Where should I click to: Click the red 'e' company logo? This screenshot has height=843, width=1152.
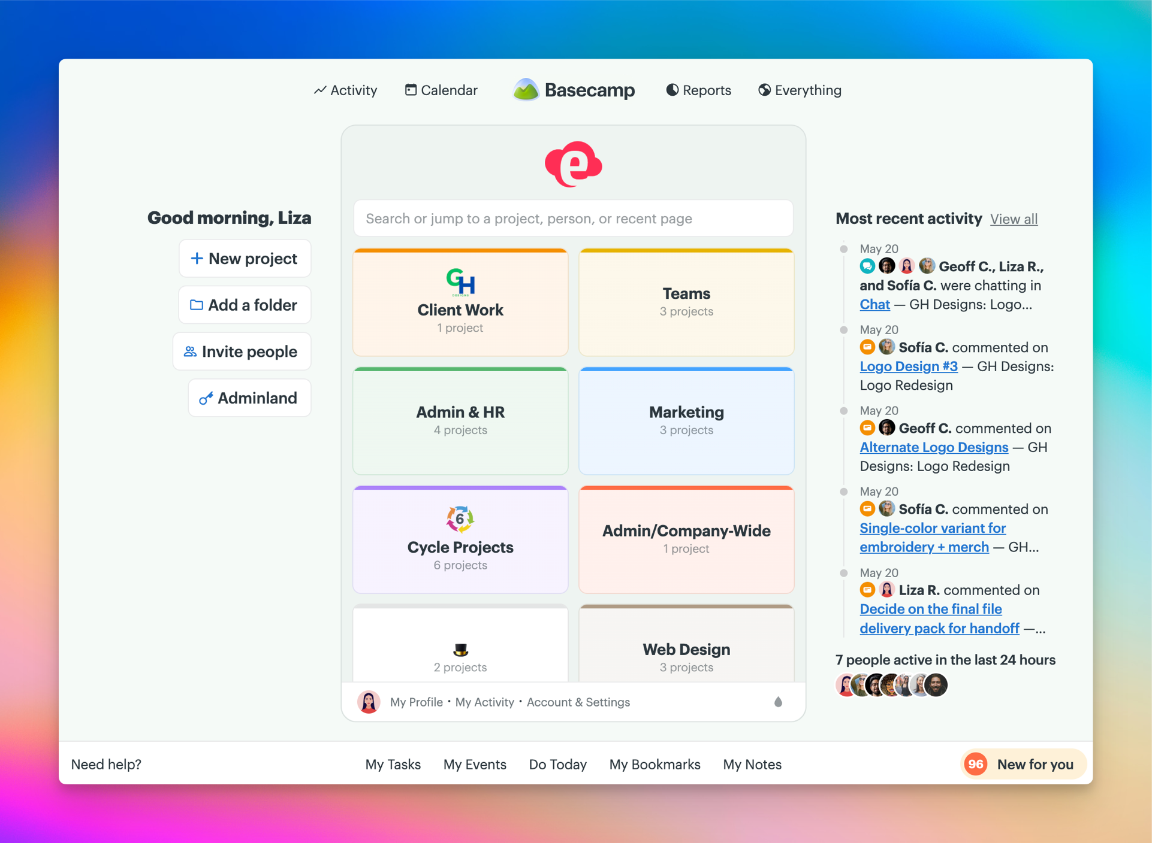tap(573, 164)
